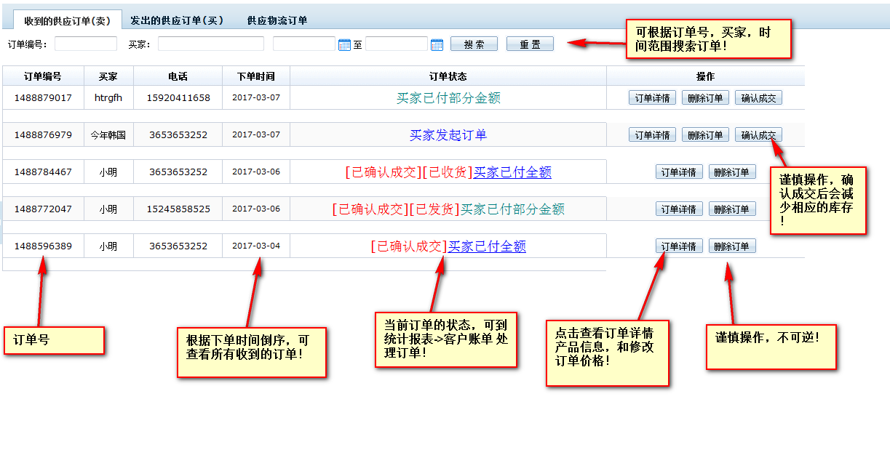Open the end date calendar picker icon

coord(437,45)
